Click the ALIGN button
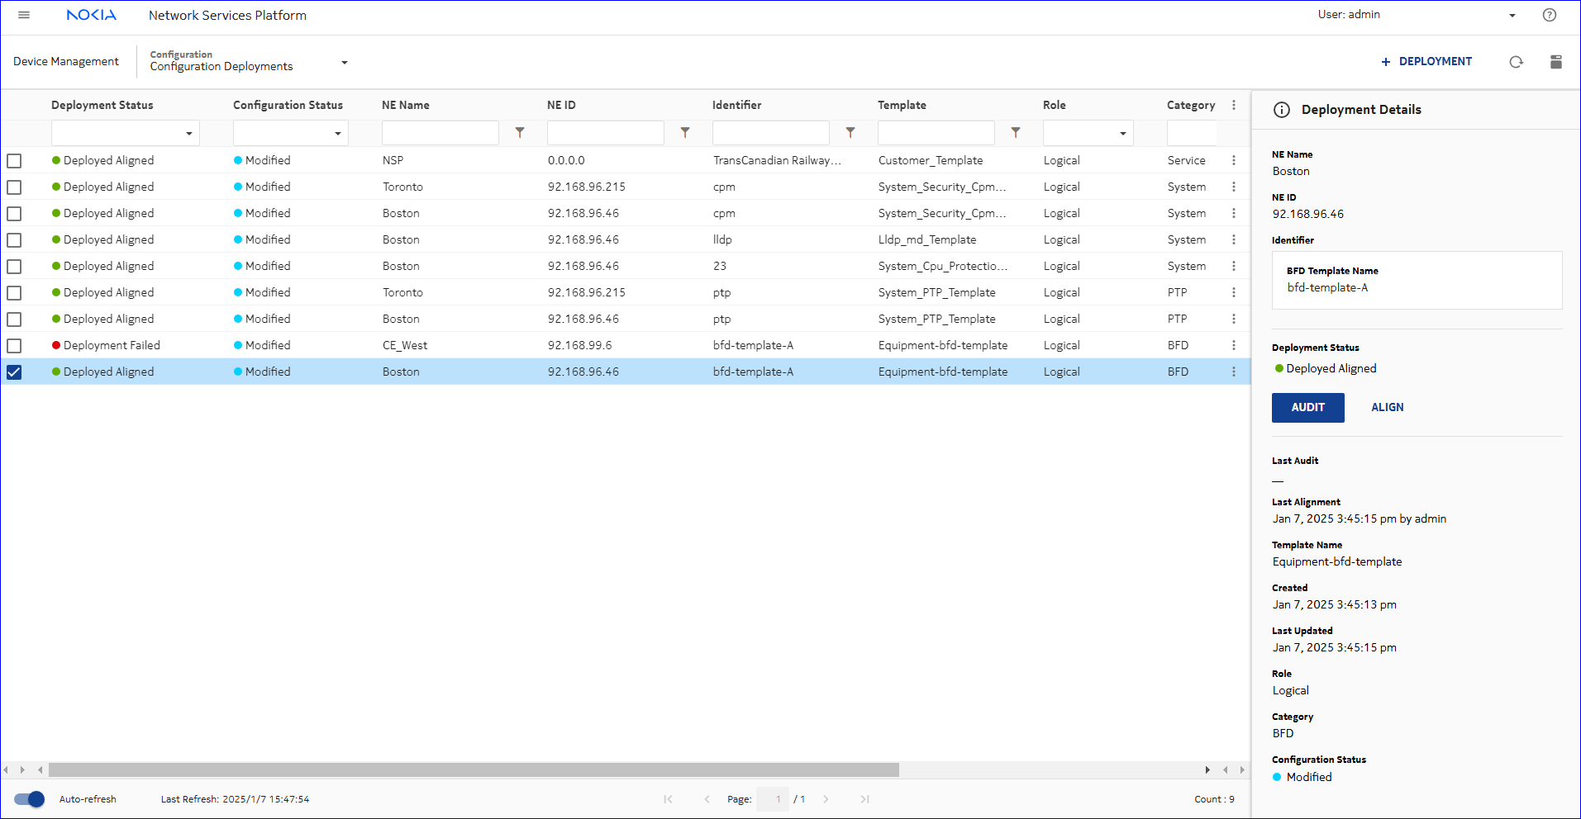The height and width of the screenshot is (819, 1581). pyautogui.click(x=1387, y=407)
